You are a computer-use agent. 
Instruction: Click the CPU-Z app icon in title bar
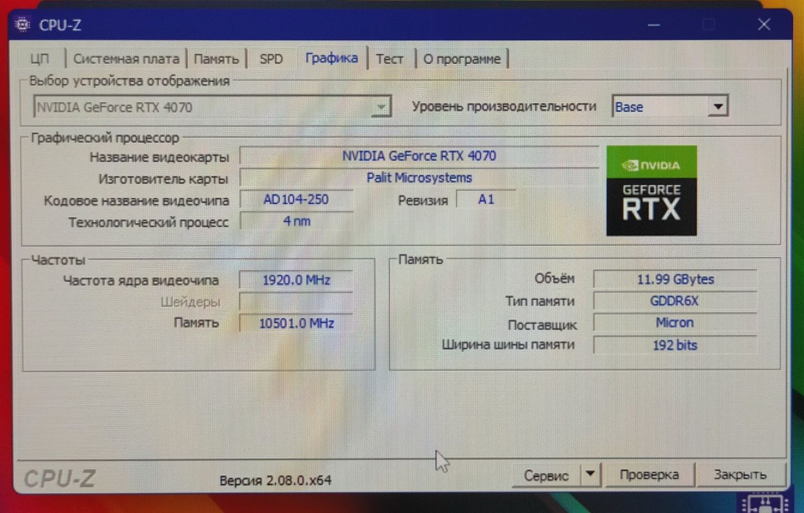pyautogui.click(x=22, y=24)
